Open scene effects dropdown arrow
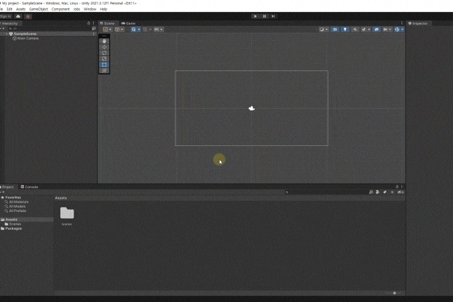453x302 pixels. pyautogui.click(x=369, y=30)
